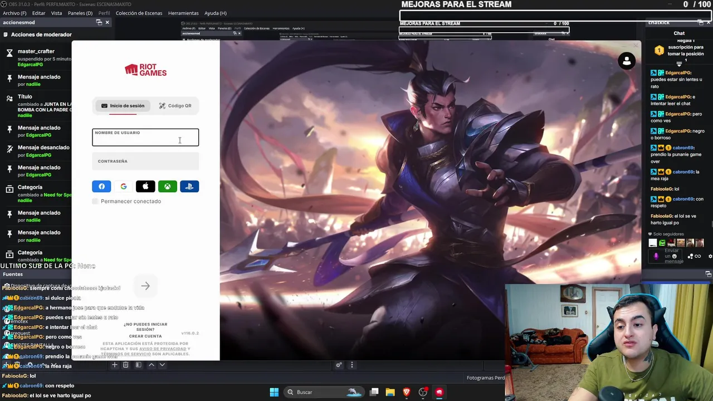Viewport: 713px width, 401px height.
Task: Choose the Apple sign-in icon
Action: coord(145,187)
